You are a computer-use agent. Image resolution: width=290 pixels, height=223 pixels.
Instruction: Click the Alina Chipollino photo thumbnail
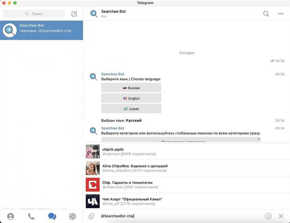pos(93,168)
